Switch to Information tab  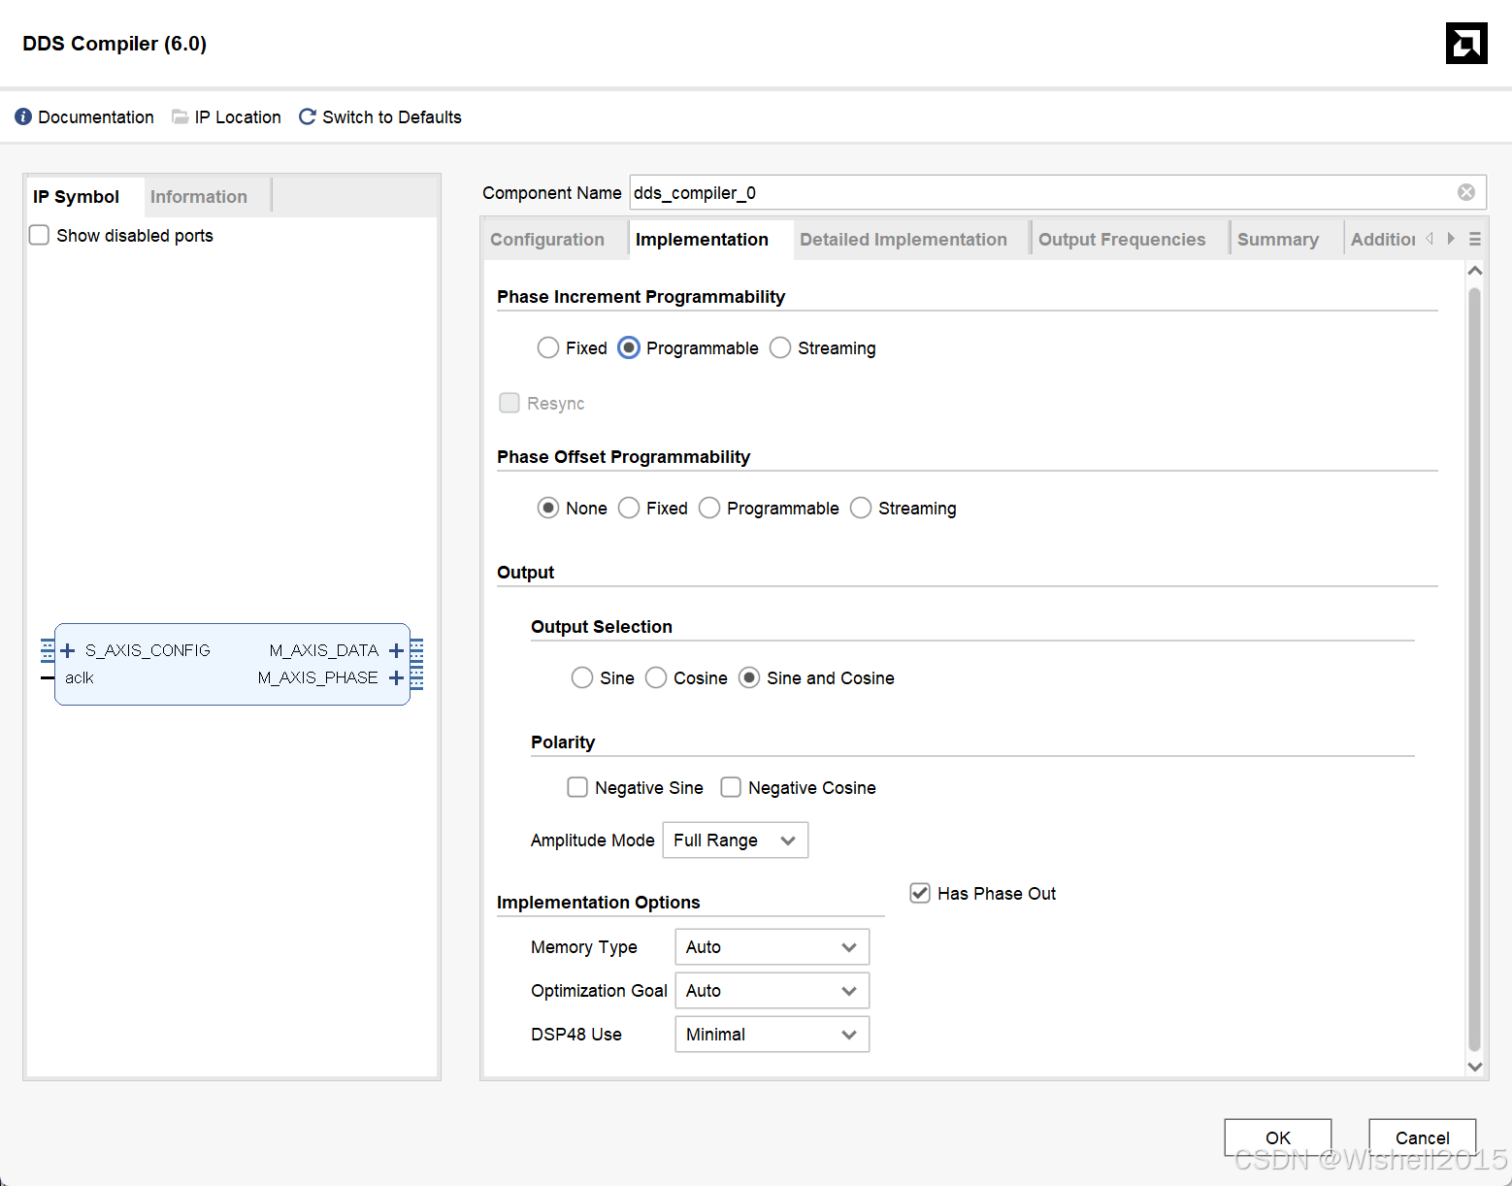[199, 197]
